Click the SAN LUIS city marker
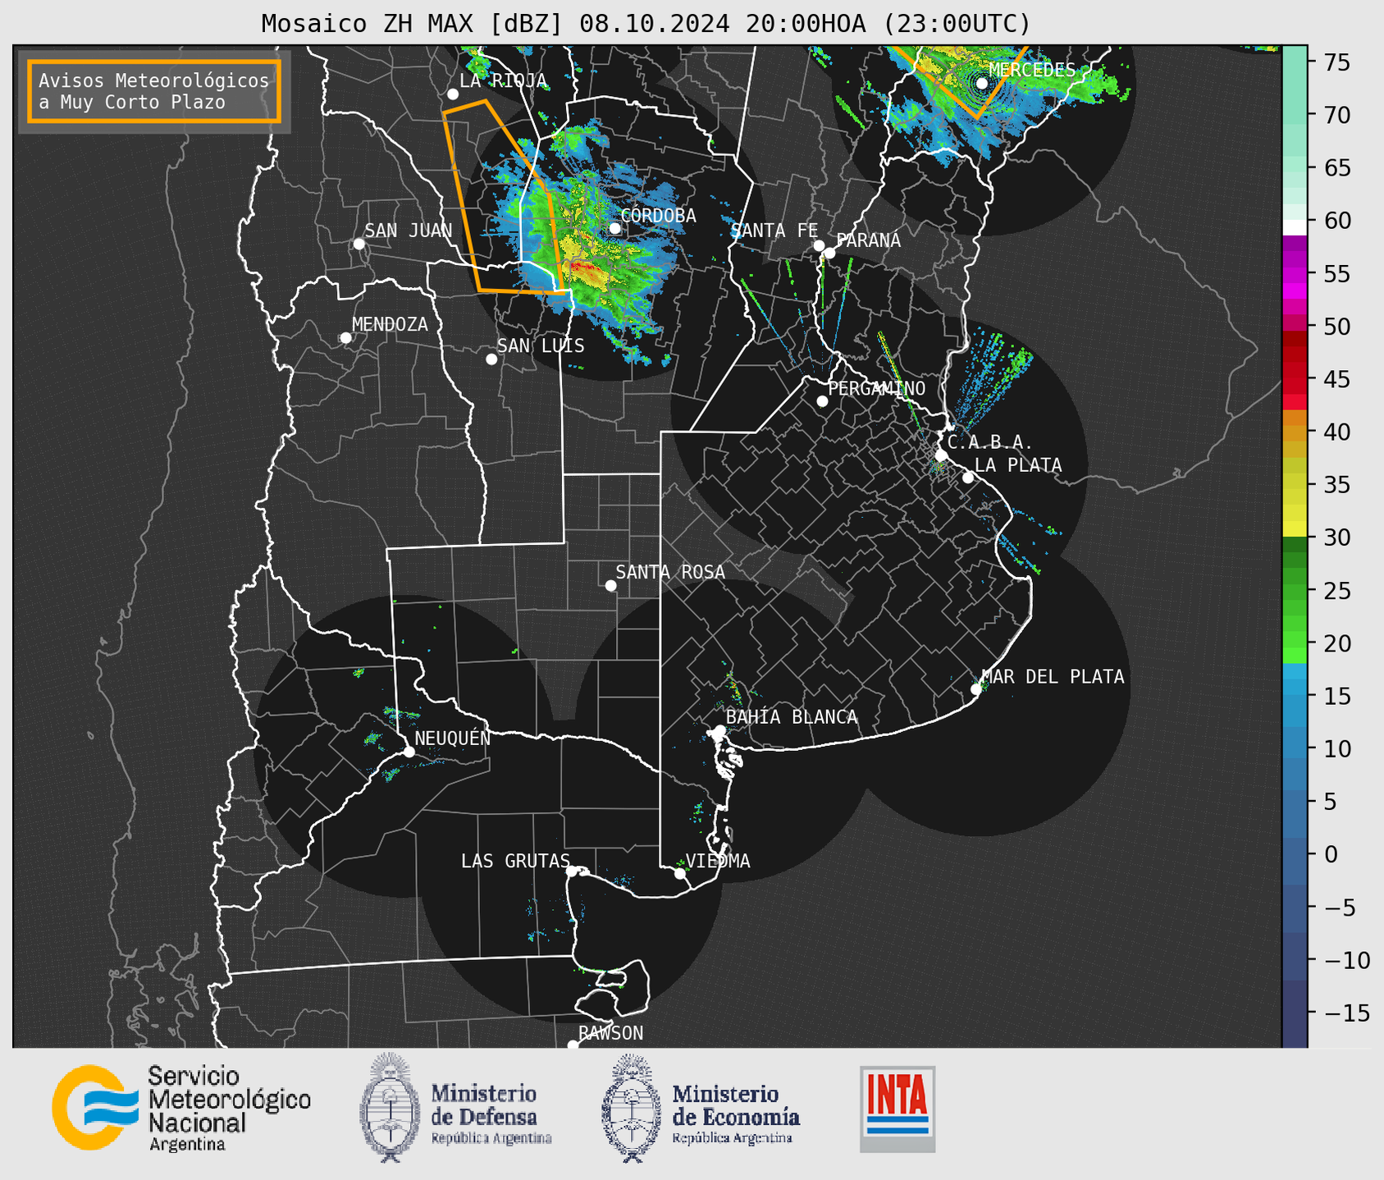The height and width of the screenshot is (1180, 1384). [491, 359]
